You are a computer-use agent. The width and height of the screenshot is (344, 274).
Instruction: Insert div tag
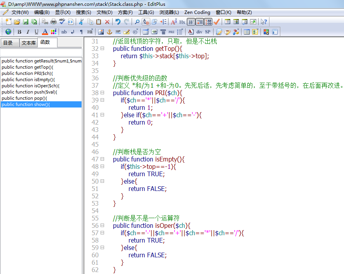[x=199, y=32]
